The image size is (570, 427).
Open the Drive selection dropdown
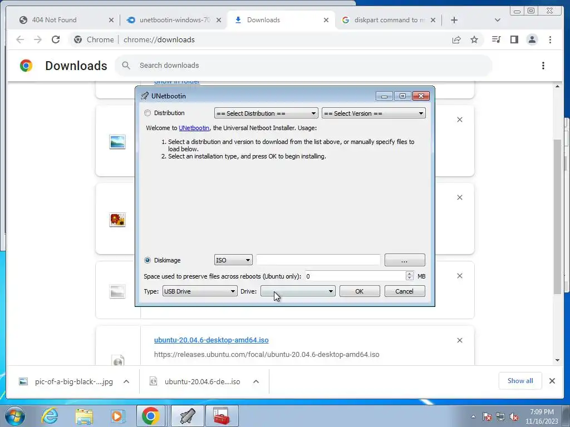tap(298, 291)
